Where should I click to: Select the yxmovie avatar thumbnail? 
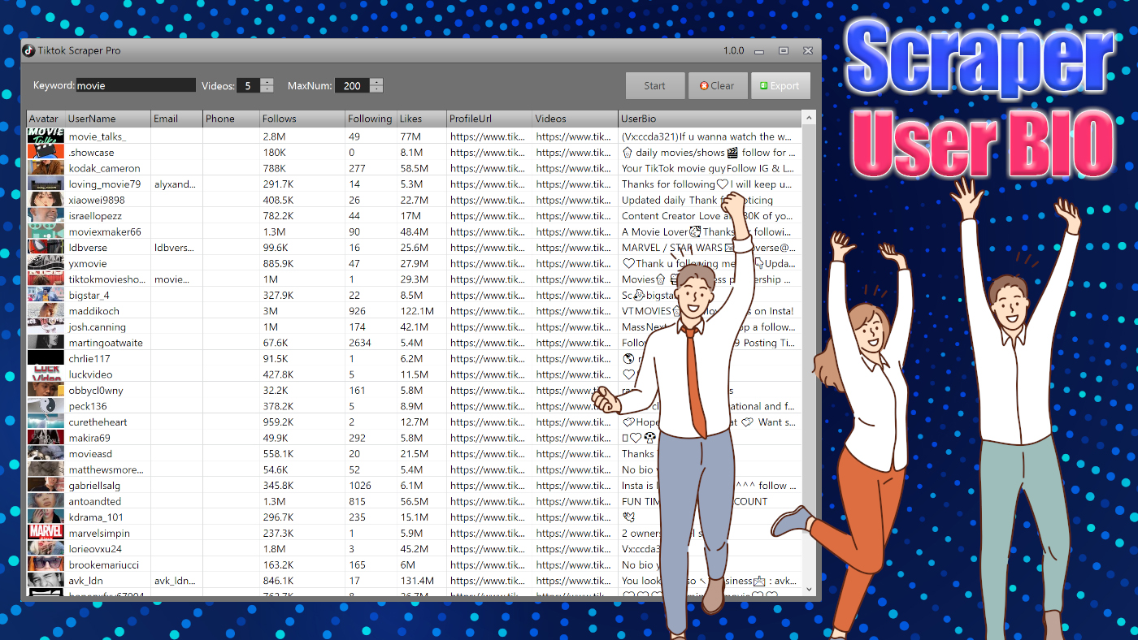(46, 263)
